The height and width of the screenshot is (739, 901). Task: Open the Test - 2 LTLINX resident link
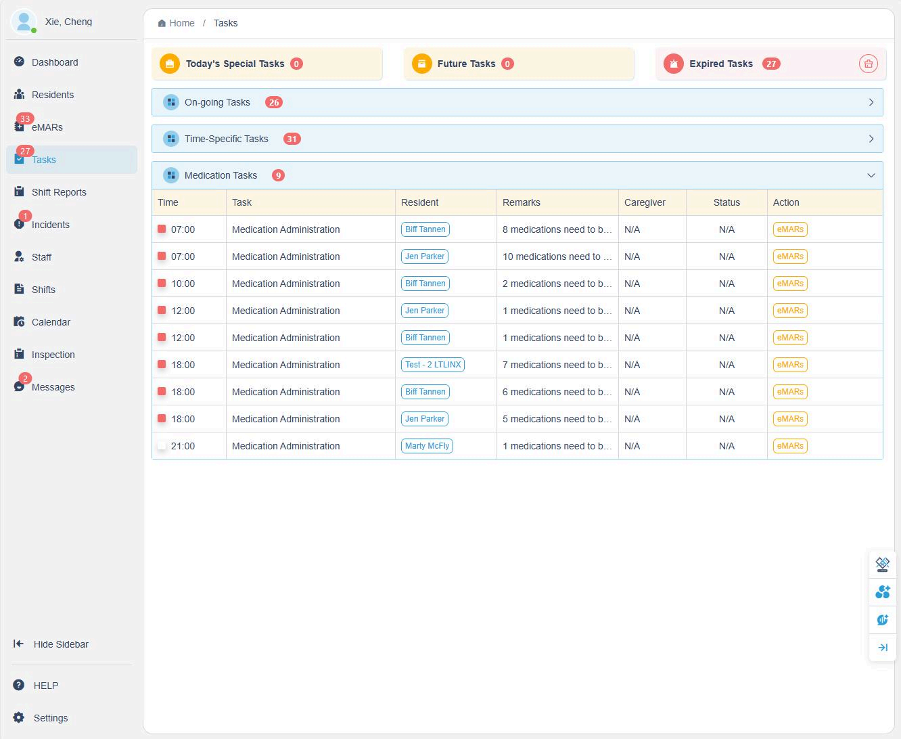[x=433, y=365]
